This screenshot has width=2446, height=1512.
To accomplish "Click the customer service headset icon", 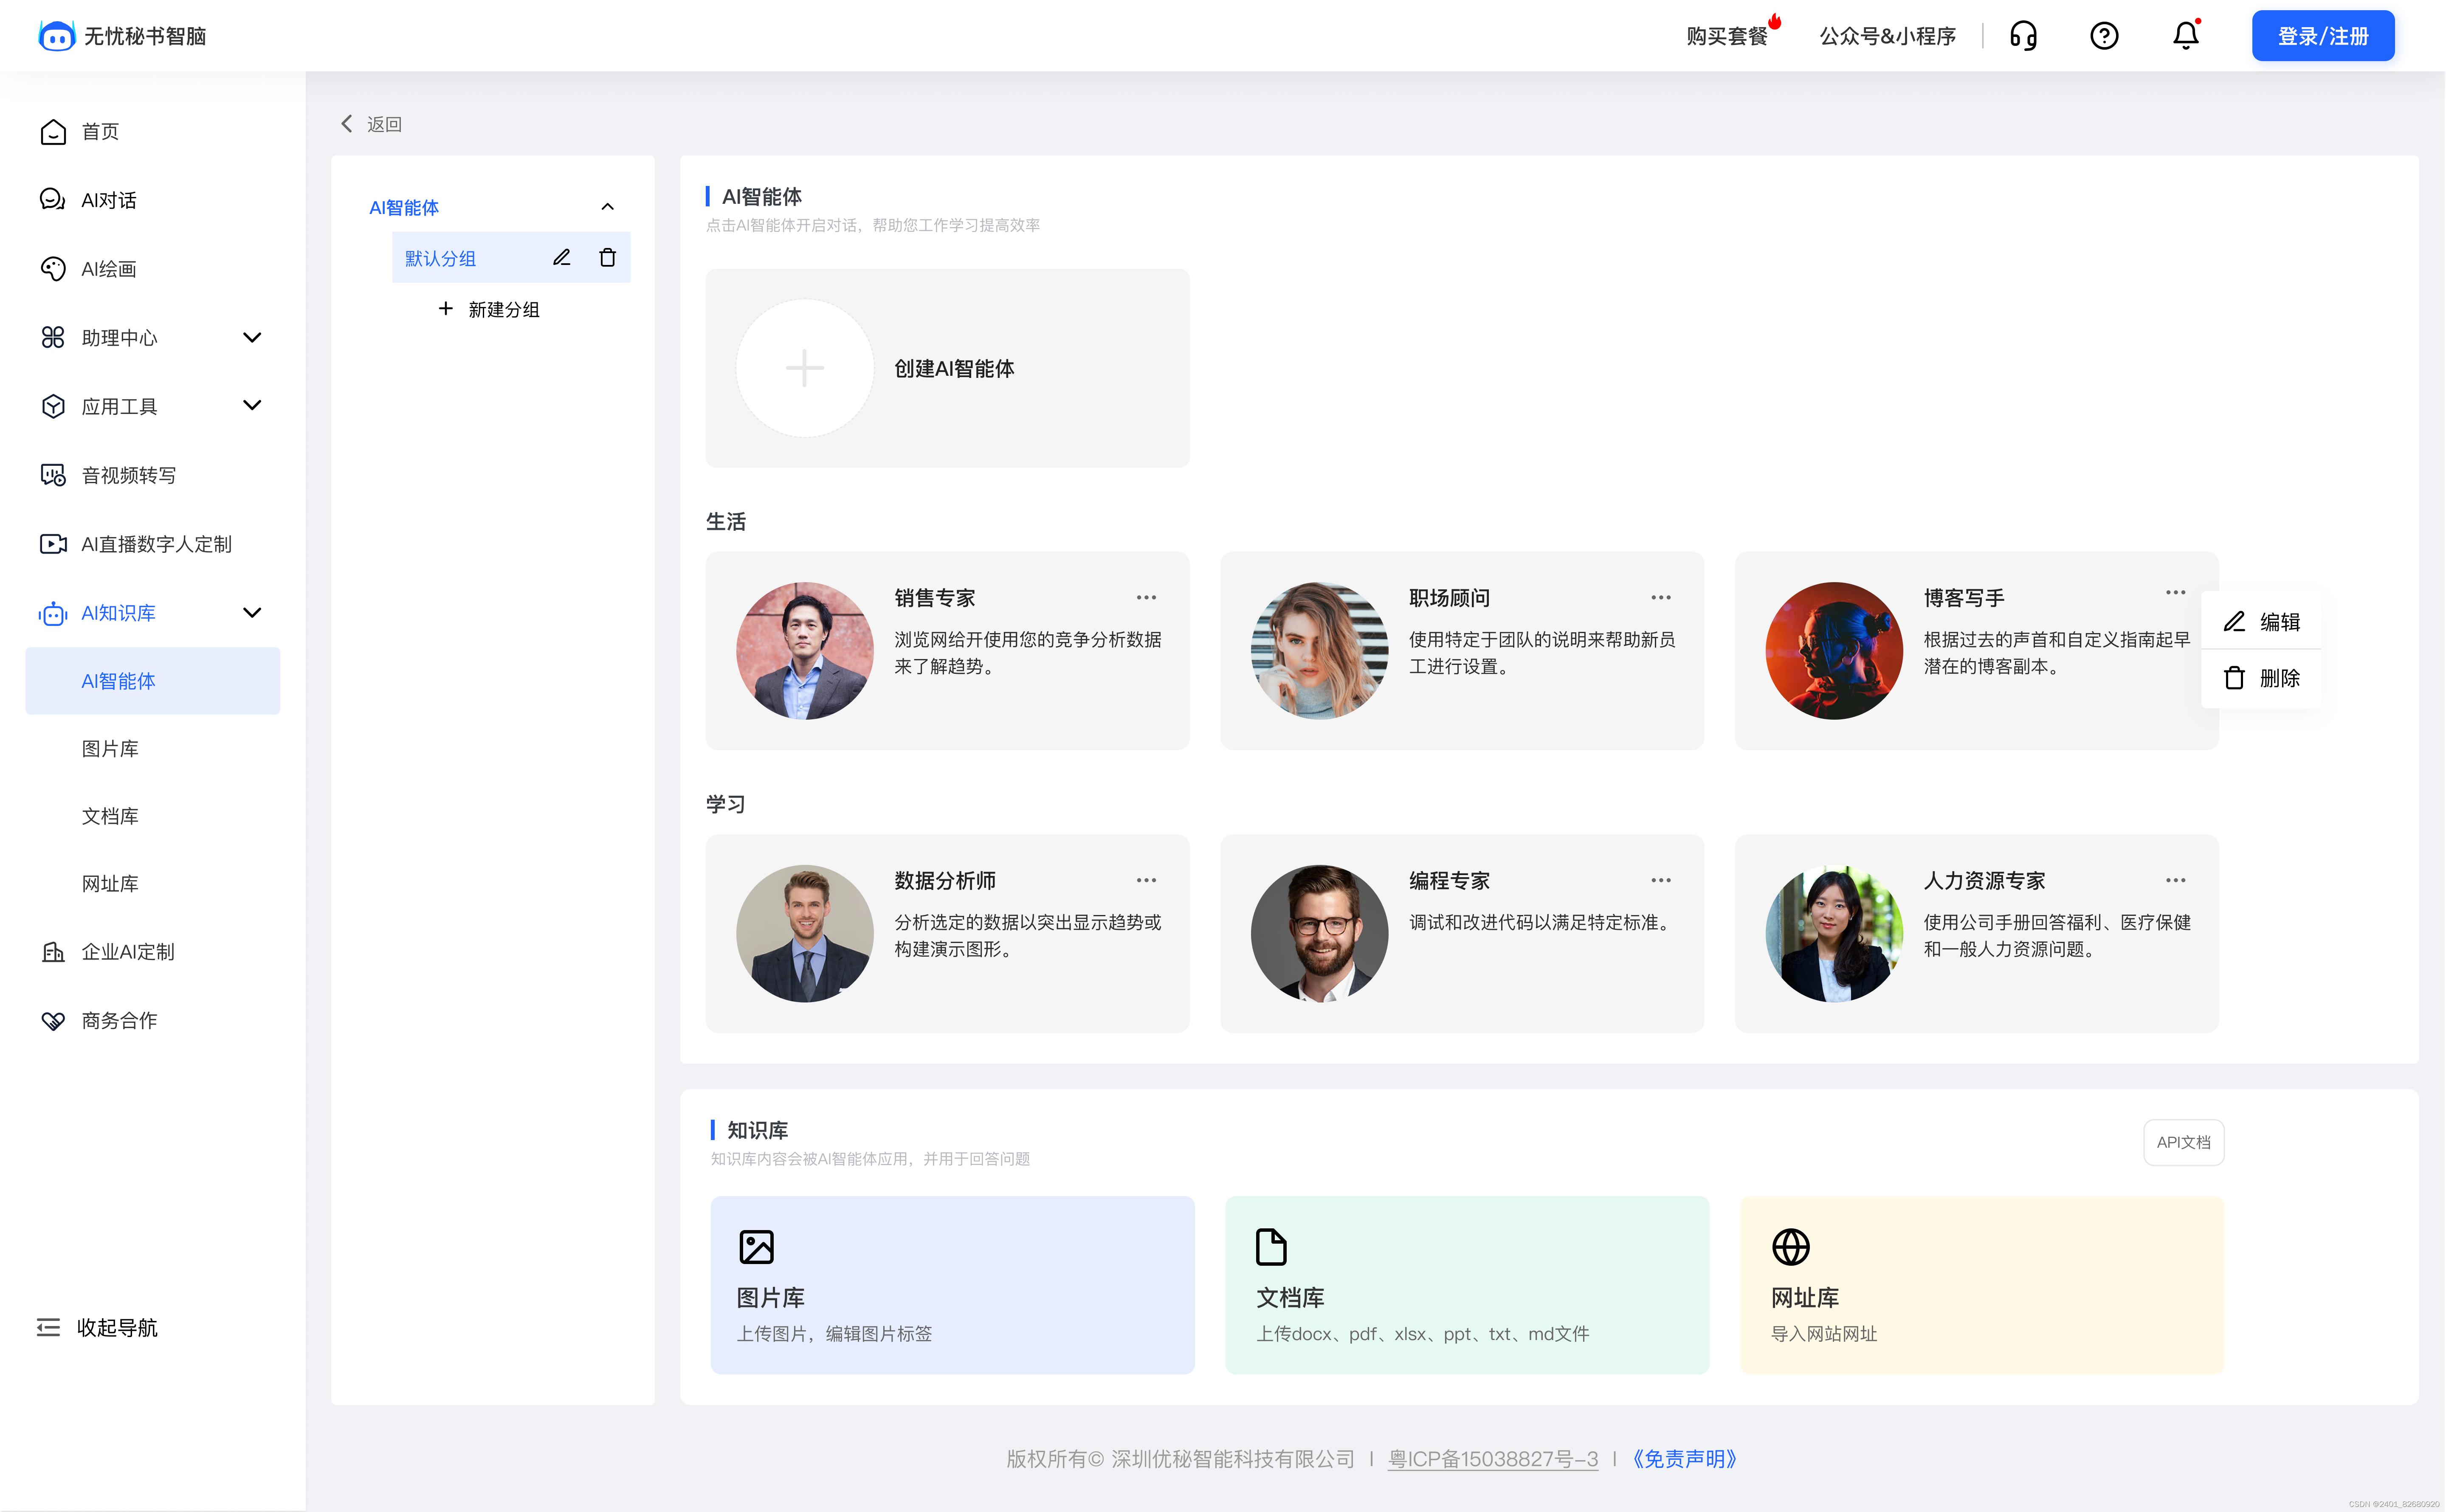I will pyautogui.click(x=2022, y=36).
